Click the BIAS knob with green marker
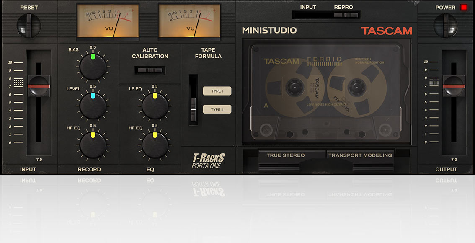 click(x=93, y=66)
